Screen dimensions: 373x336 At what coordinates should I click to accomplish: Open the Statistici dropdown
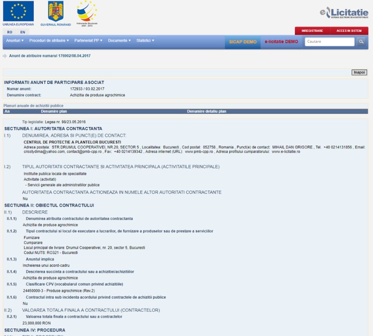coord(145,40)
